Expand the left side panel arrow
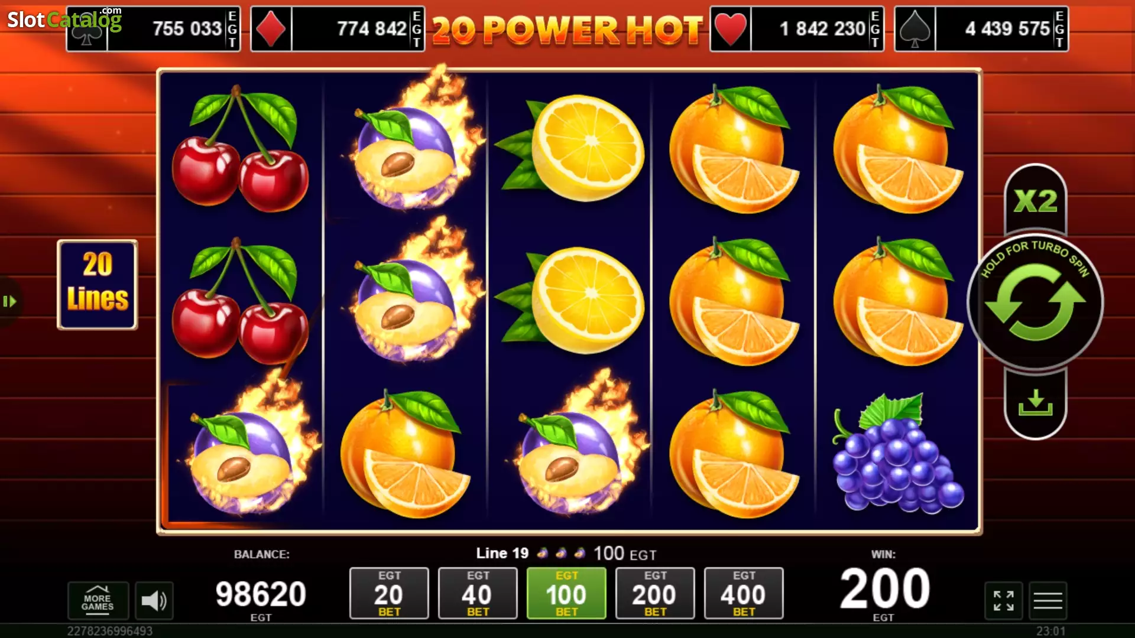Screen dimensions: 1135x638 click(9, 302)
